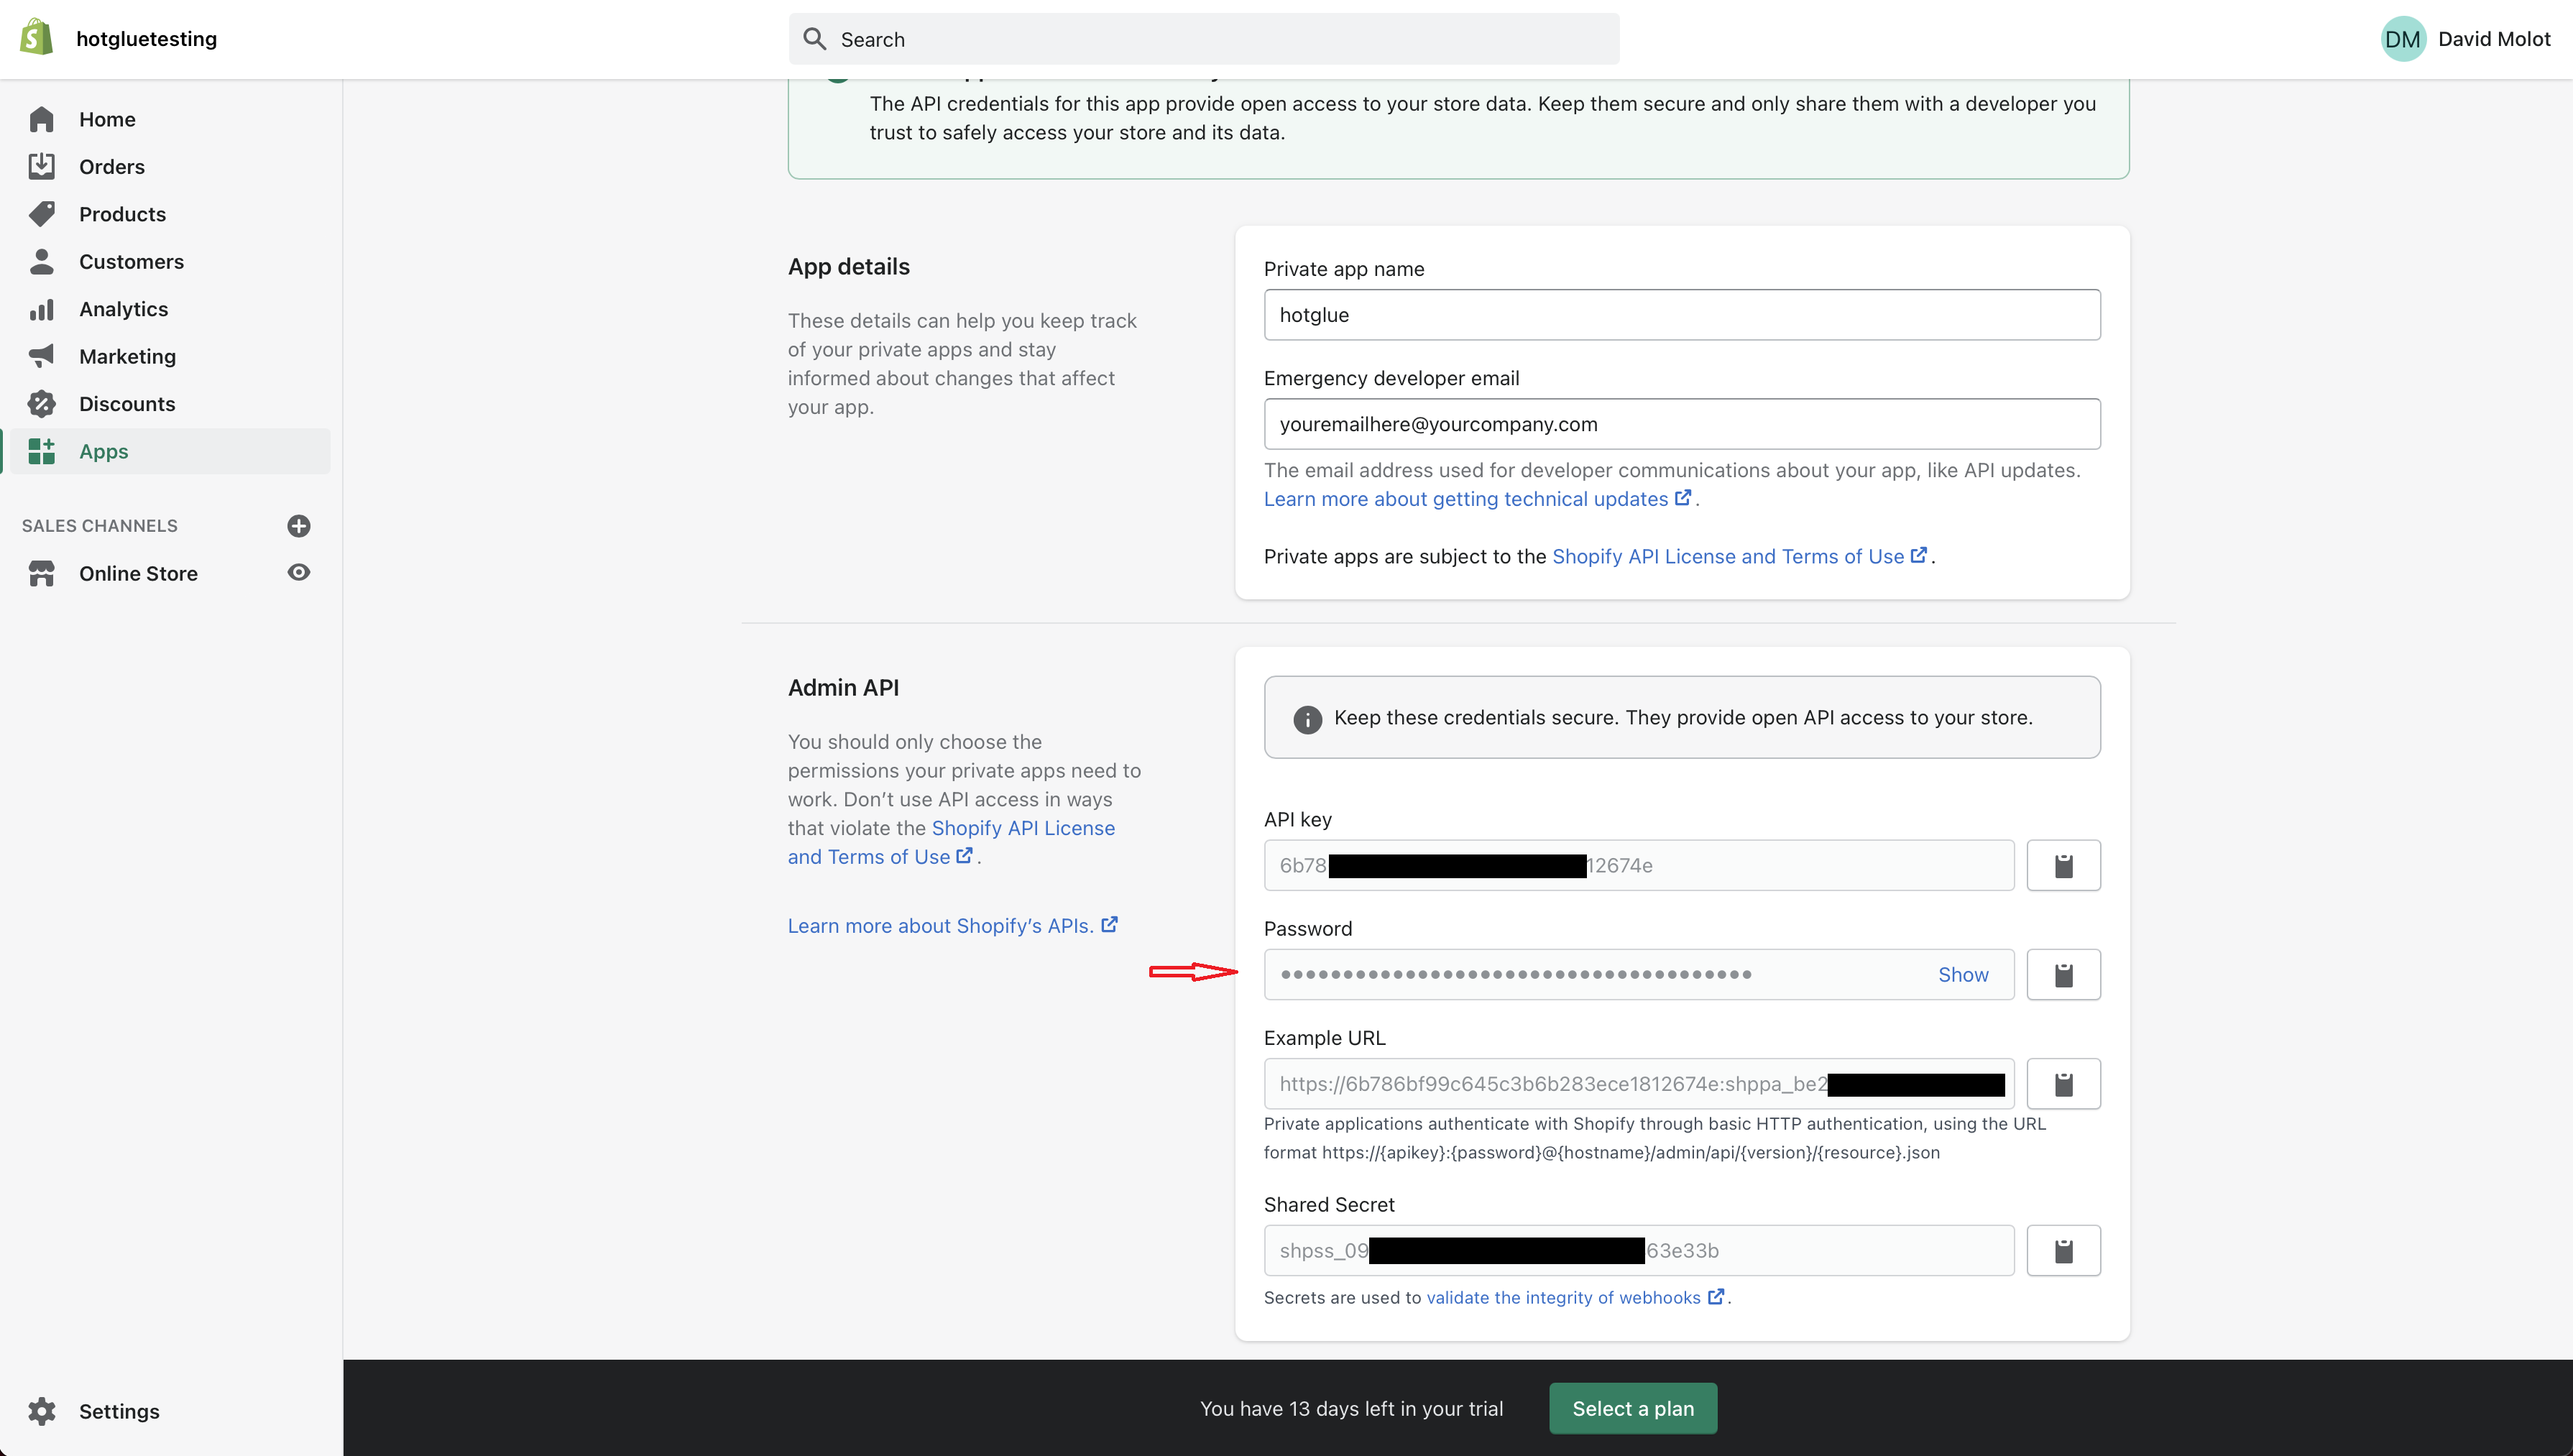The height and width of the screenshot is (1456, 2573).
Task: Copy the Shared Secret to clipboard
Action: [x=2062, y=1250]
